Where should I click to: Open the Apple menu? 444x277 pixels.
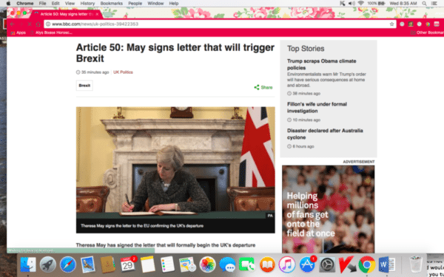tap(8, 4)
